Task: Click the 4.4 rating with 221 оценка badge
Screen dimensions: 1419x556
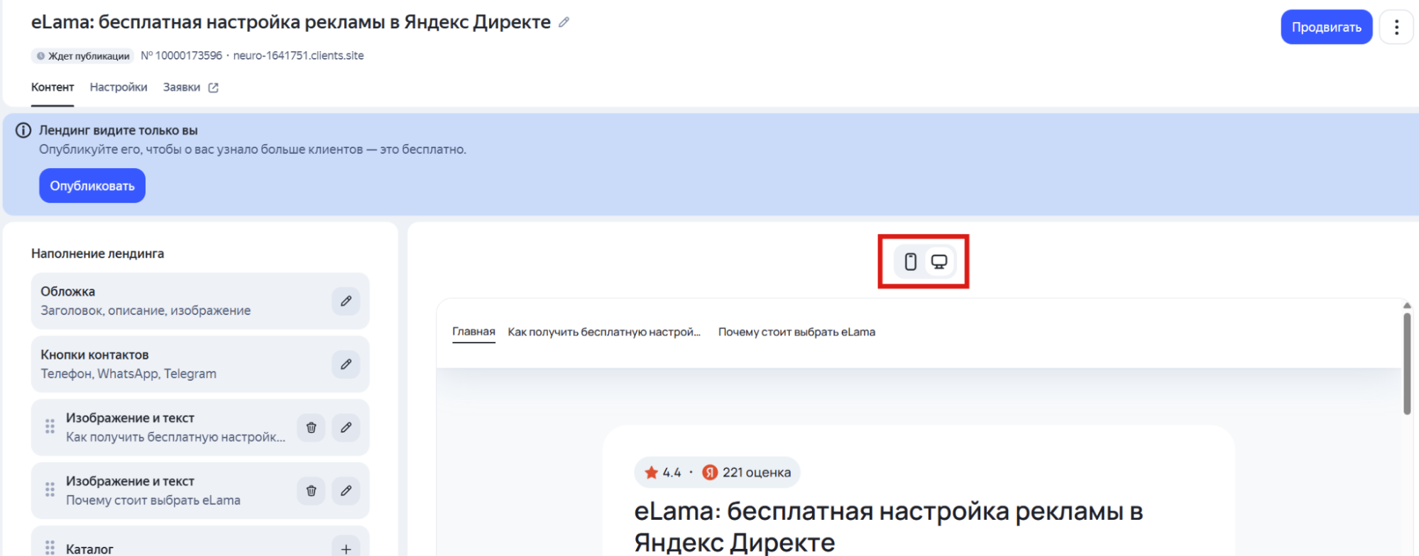Action: [717, 472]
